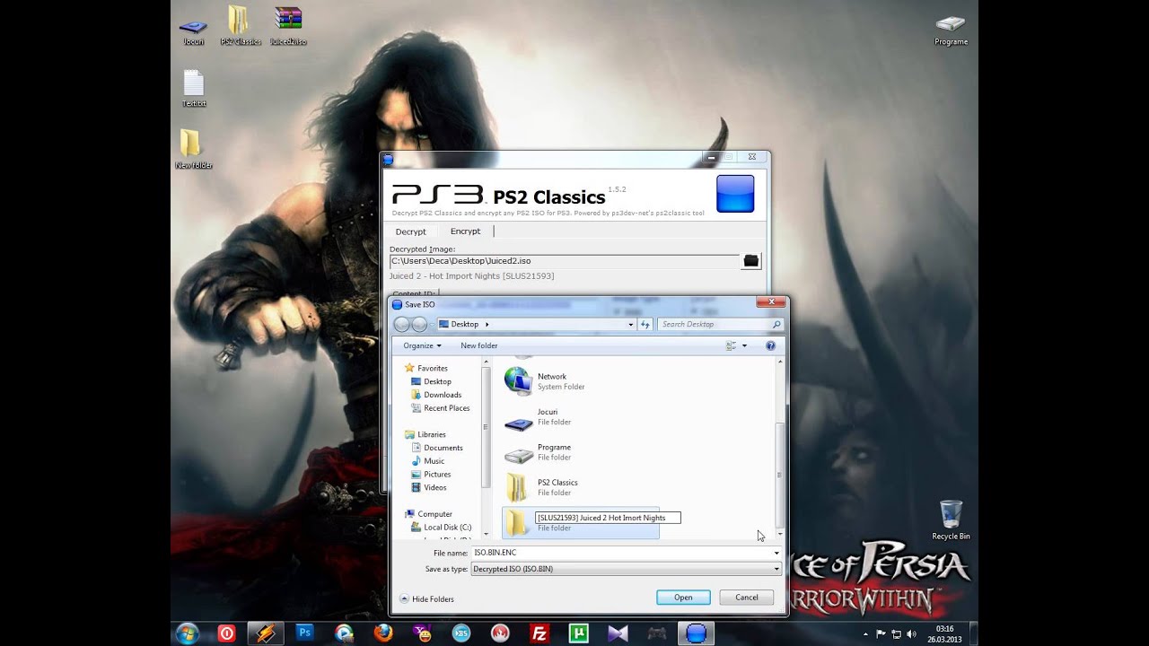This screenshot has width=1149, height=646.
Task: Select the PS2 Classics folder in file list
Action: [x=581, y=487]
